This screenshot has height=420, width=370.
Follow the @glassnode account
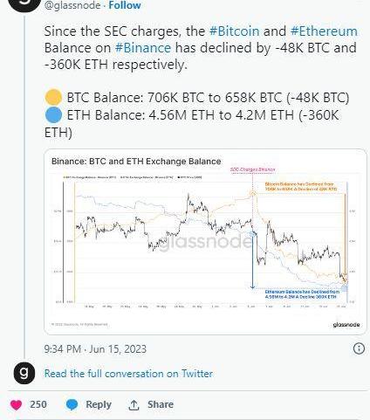pyautogui.click(x=125, y=5)
